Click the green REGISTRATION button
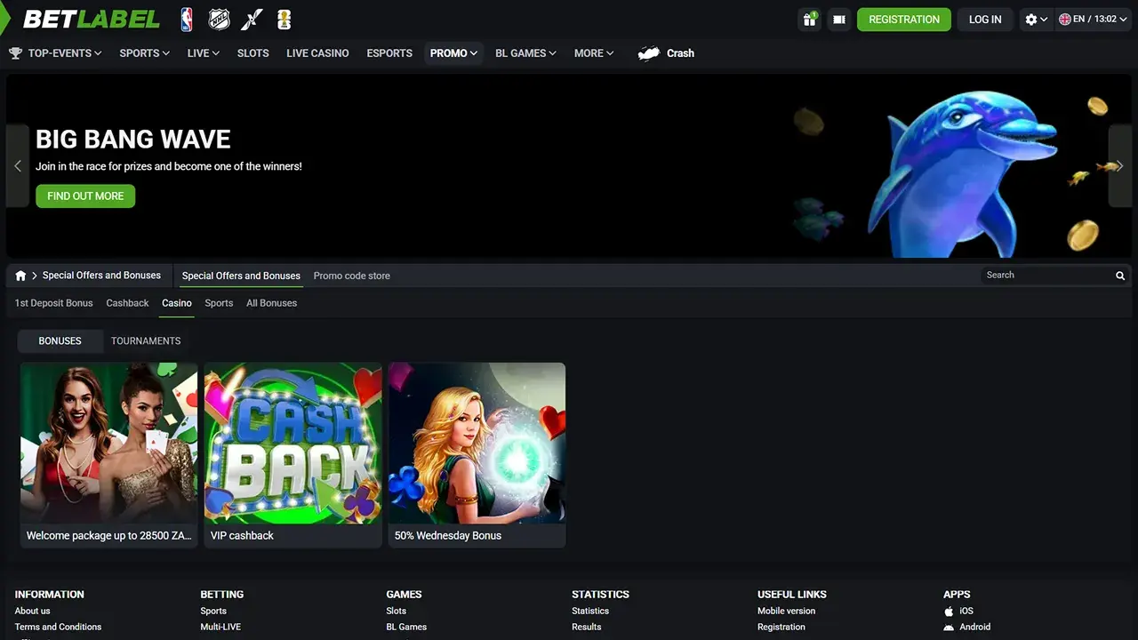 [904, 19]
